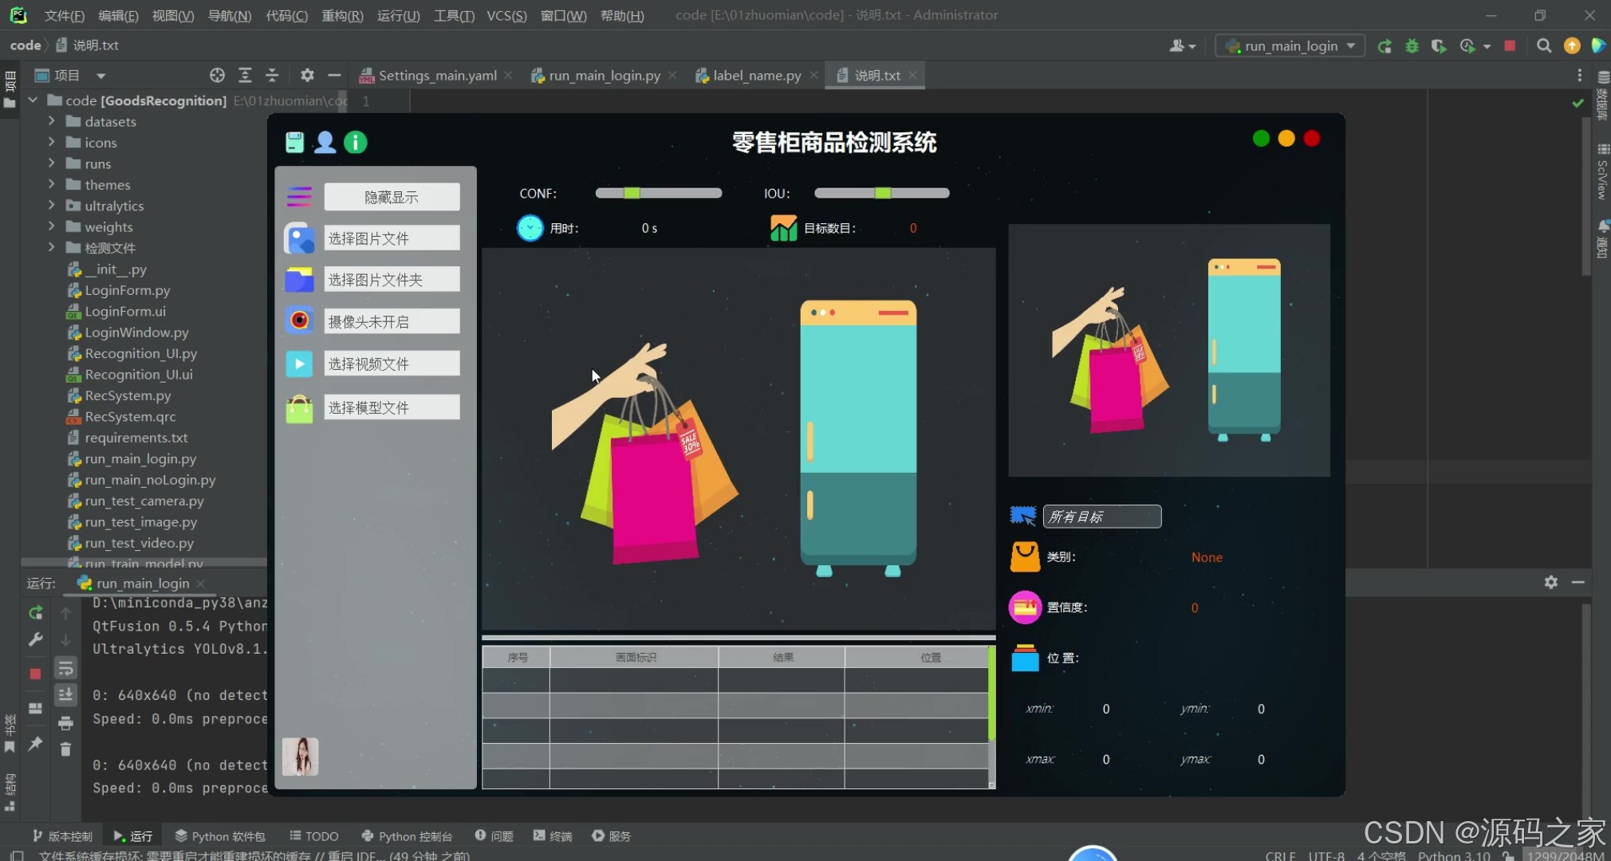Click the search magnifier icon in toolbar
Screen dimensions: 1611x861
click(1544, 46)
